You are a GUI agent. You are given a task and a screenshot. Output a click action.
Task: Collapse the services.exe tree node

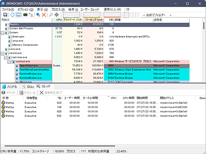6,57
